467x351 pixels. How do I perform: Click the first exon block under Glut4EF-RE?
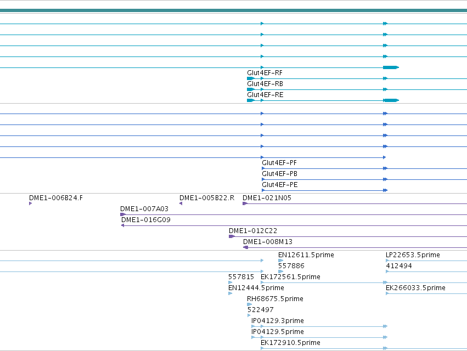point(250,100)
